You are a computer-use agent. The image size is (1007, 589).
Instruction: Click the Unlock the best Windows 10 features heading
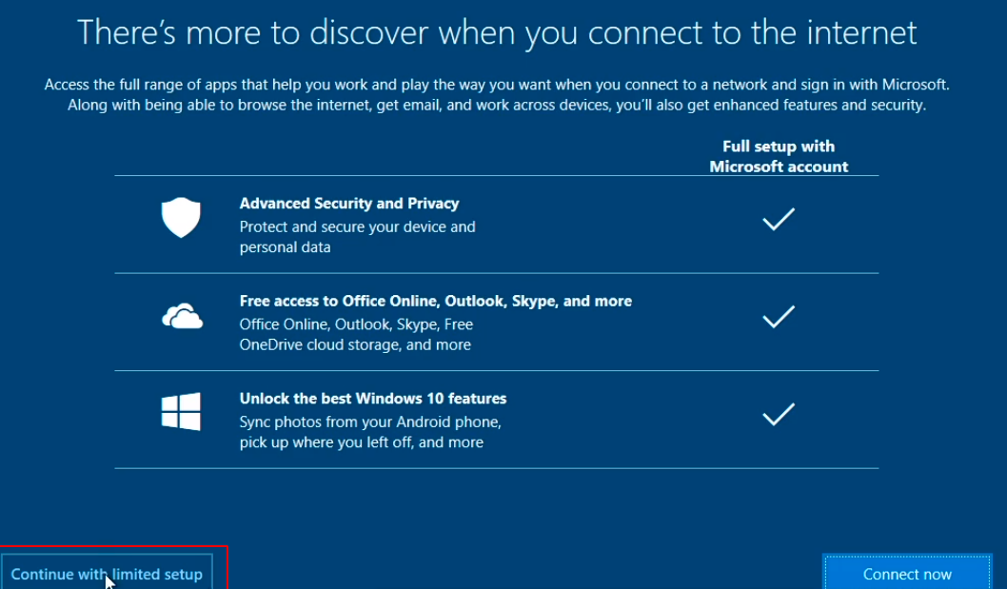pos(373,399)
